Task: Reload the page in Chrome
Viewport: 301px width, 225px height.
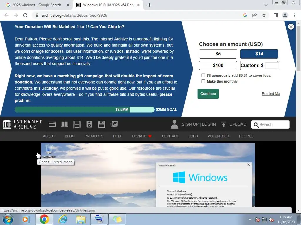Action: (x=25, y=15)
